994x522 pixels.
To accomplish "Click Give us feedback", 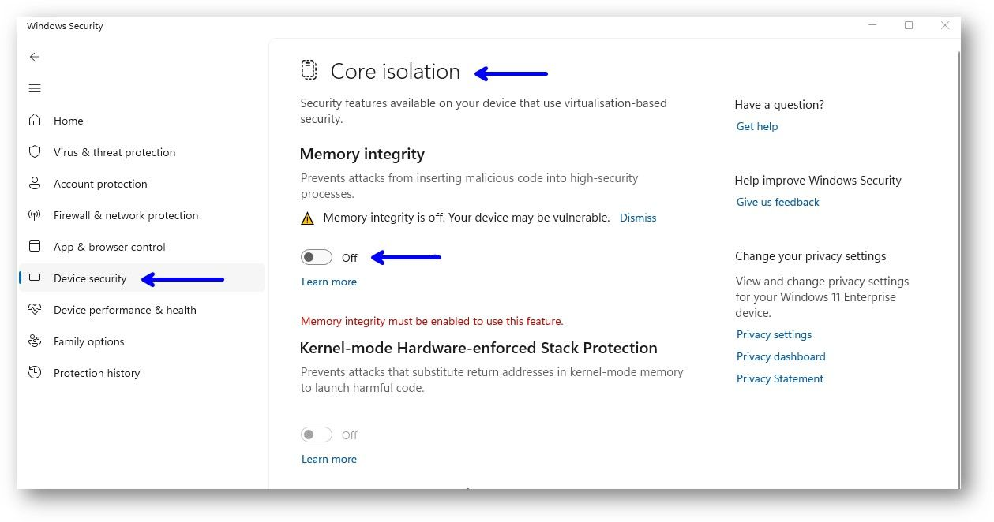I will click(x=777, y=202).
